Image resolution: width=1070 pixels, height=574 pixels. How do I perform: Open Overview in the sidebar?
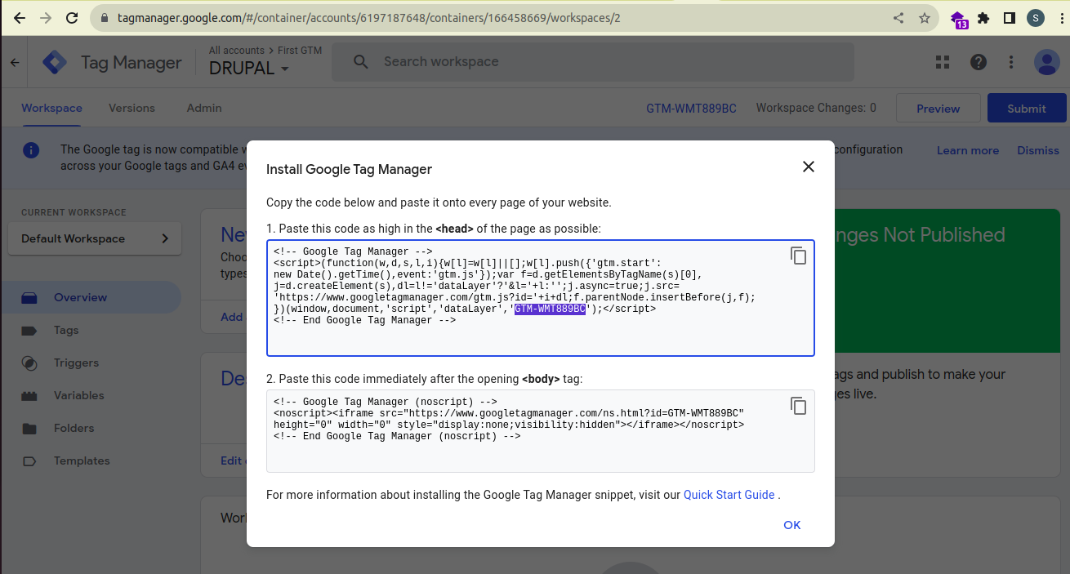[x=91, y=297]
